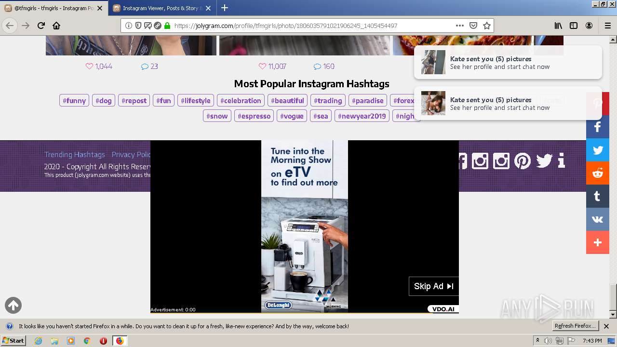Click the vertical scrollbar down arrow
The height and width of the screenshot is (347, 617).
(613, 315)
